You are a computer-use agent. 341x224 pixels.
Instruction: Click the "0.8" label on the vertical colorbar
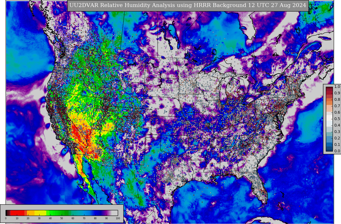click(337, 100)
